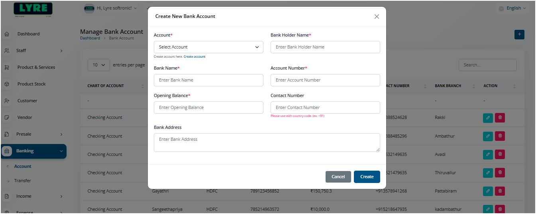Open Dashboard from the sidebar
536x214 pixels.
pyautogui.click(x=28, y=34)
